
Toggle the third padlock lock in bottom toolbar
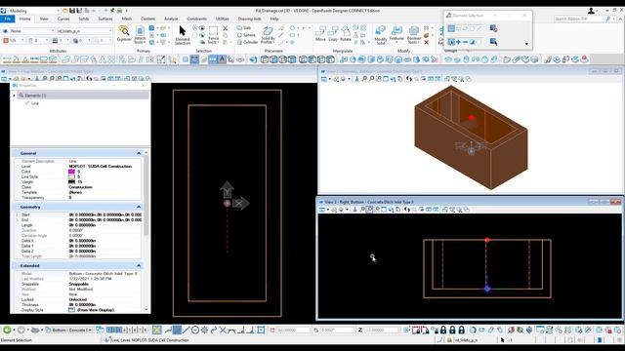click(461, 330)
